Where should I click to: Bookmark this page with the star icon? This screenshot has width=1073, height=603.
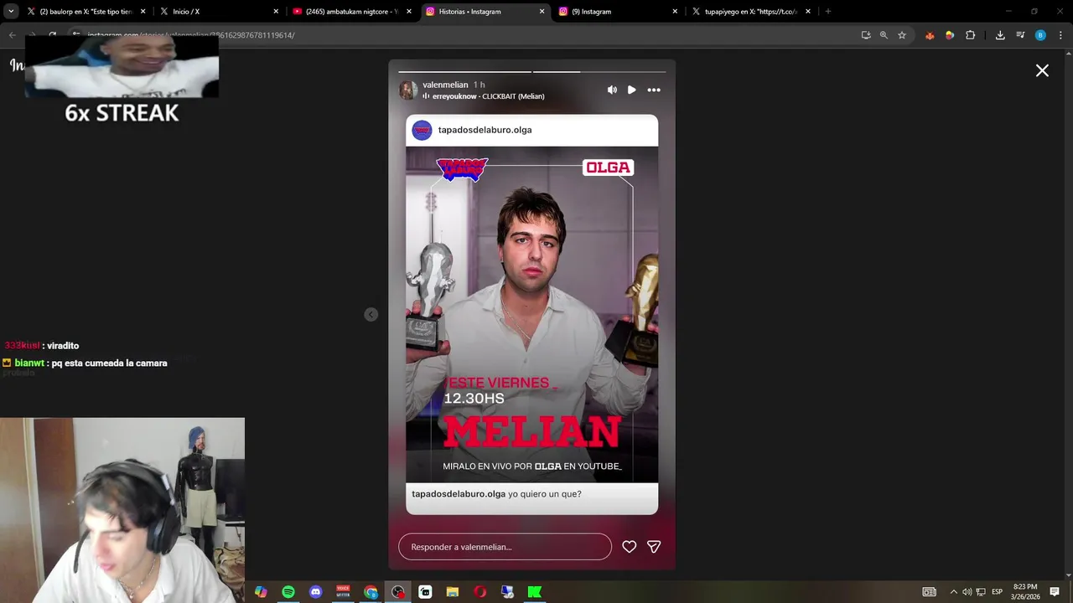(x=902, y=35)
